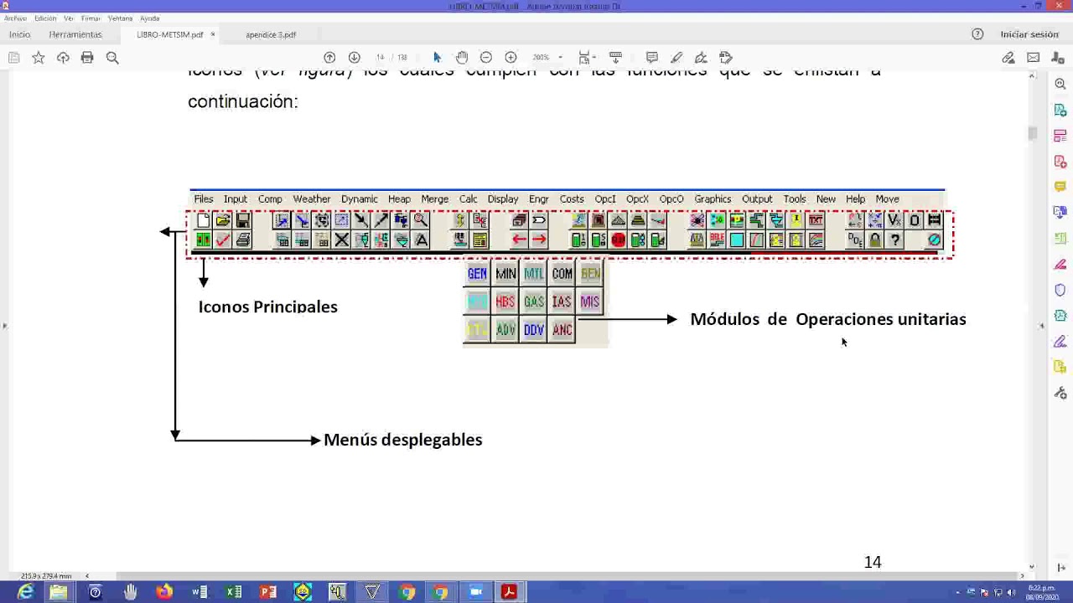
Task: Open the Edición menu
Action: pos(45,18)
